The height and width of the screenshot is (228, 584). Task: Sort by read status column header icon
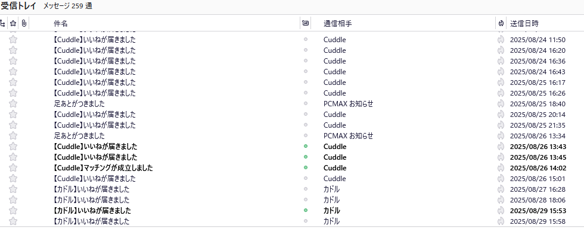(x=305, y=23)
